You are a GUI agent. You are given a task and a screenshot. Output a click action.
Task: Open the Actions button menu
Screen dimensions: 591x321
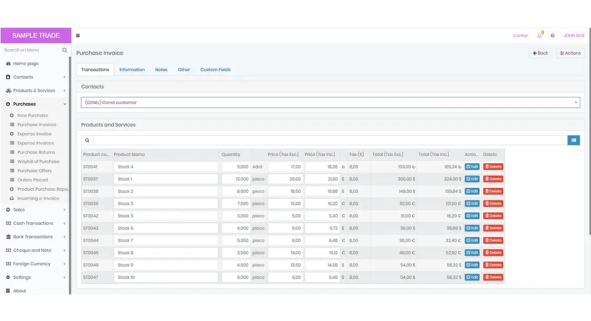[x=570, y=53]
